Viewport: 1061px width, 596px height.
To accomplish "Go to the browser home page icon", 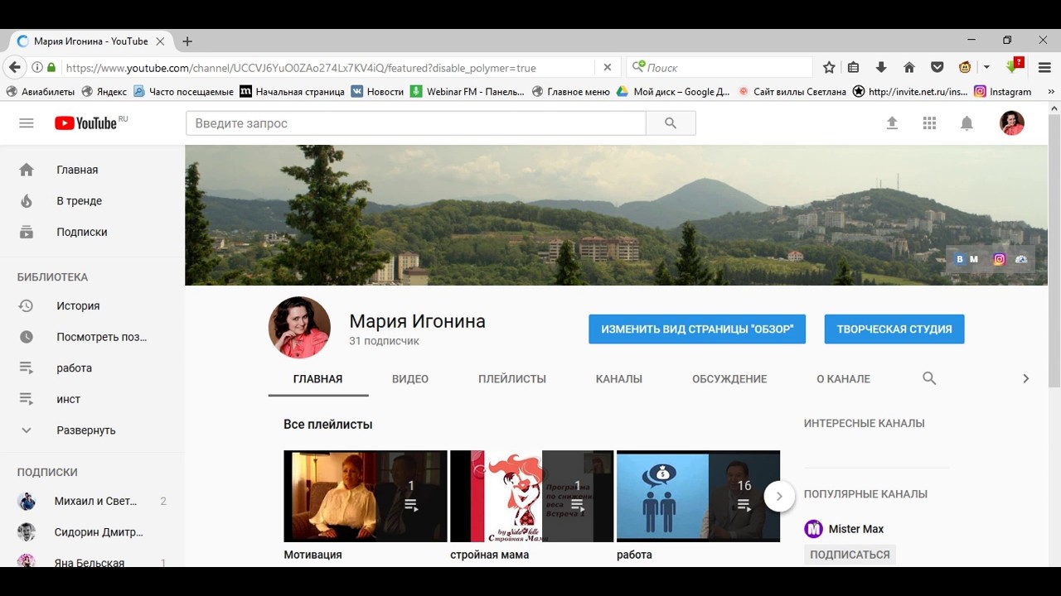I will pos(909,68).
